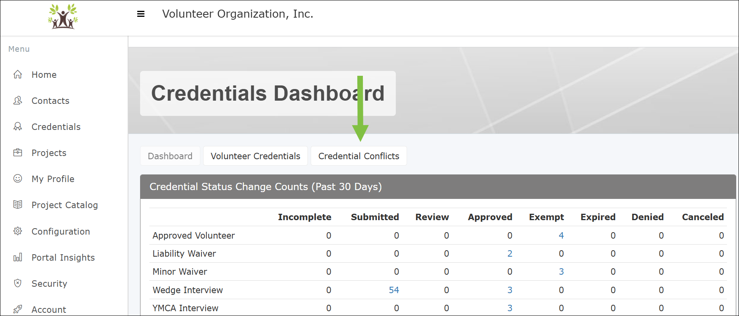Switch to Credential Conflicts tab

359,156
